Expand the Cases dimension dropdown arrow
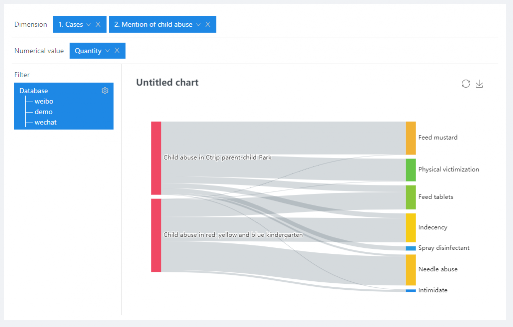Viewport: 513px width, 327px height. (89, 24)
